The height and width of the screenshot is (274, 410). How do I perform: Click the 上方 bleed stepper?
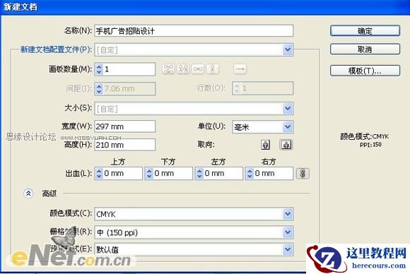pyautogui.click(x=99, y=174)
